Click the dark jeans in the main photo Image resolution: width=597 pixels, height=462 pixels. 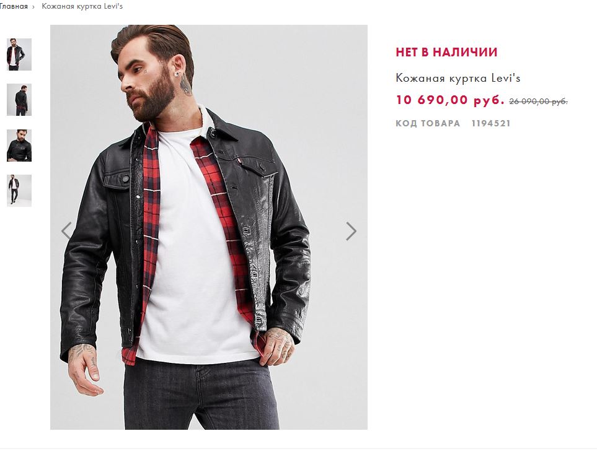pyautogui.click(x=202, y=396)
